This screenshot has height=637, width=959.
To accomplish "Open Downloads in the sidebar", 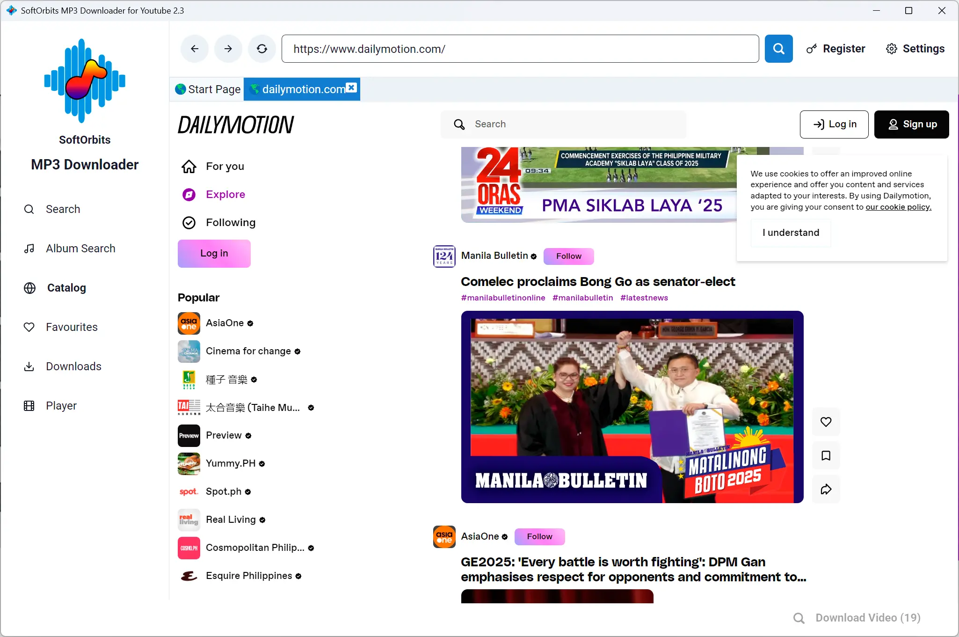I will 62,366.
